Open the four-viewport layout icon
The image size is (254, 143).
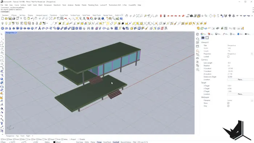pyautogui.click(x=62, y=19)
